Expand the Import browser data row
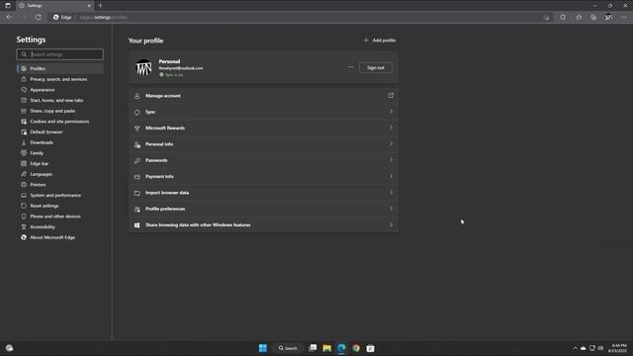 [x=264, y=193]
